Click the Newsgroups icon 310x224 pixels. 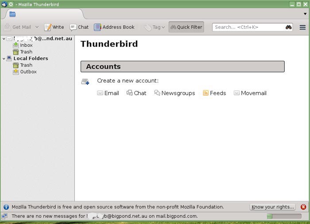157,93
